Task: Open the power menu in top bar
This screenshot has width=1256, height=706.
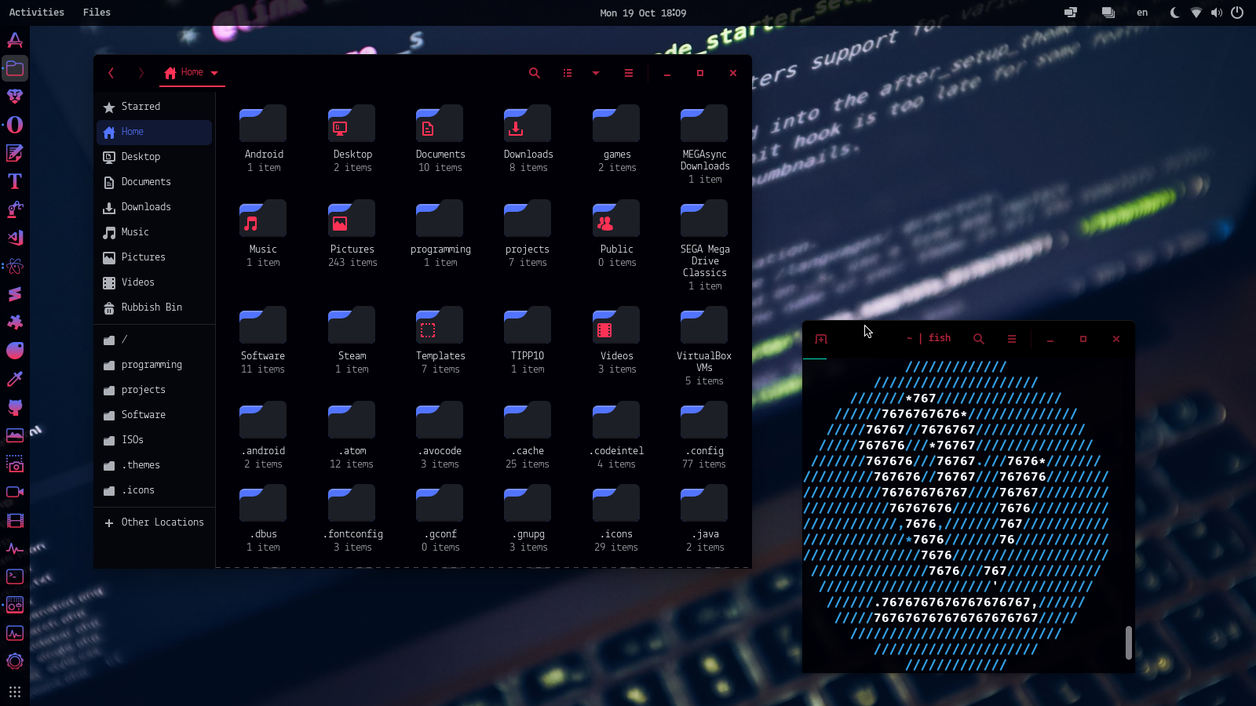Action: 1237,13
